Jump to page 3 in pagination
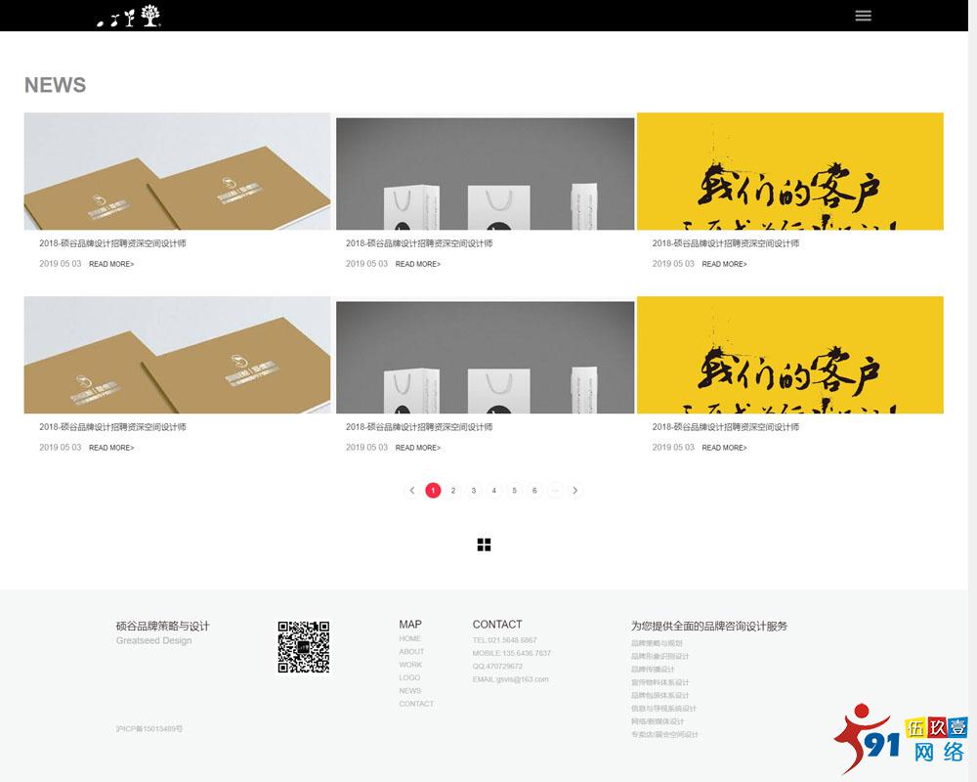This screenshot has width=977, height=782. point(474,491)
